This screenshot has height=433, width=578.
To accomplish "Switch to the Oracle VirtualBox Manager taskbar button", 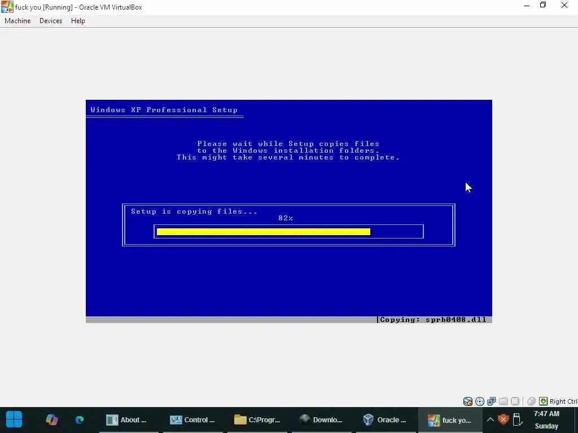I will click(385, 419).
